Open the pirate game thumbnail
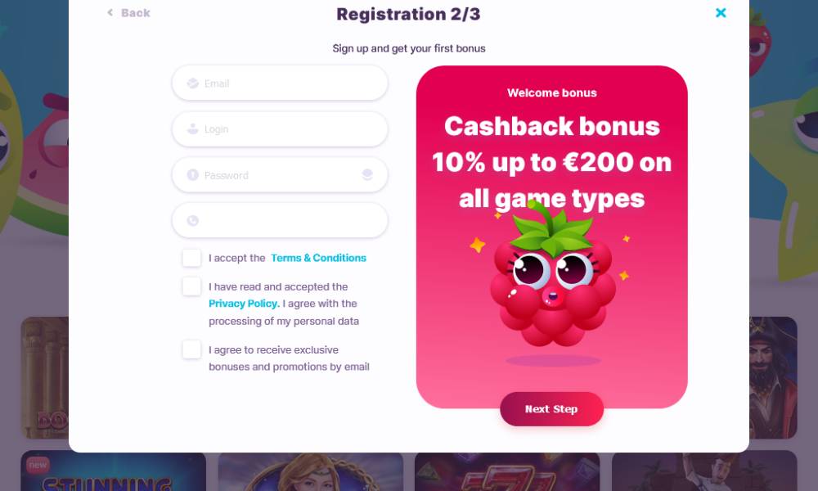Image resolution: width=818 pixels, height=491 pixels. point(773,378)
